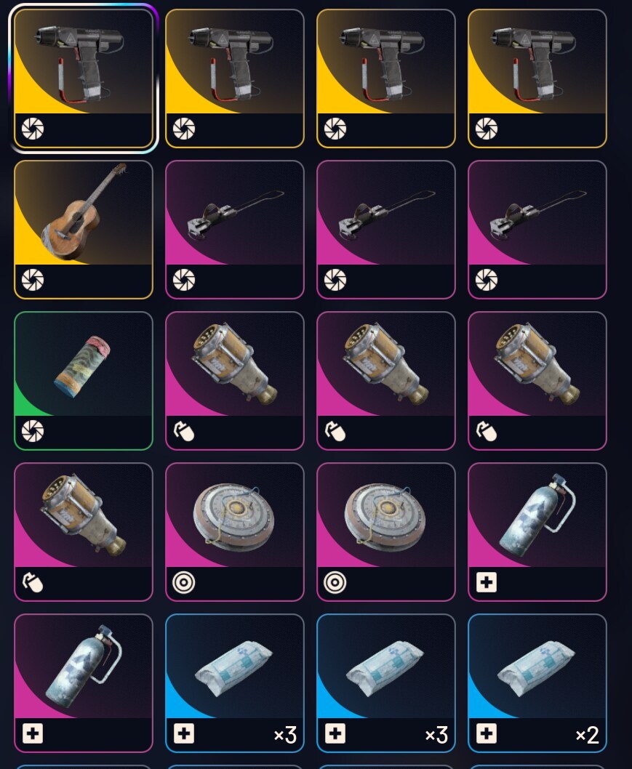The height and width of the screenshot is (769, 632).
Task: Select the gas canister in the bottom row
Action: point(84,683)
